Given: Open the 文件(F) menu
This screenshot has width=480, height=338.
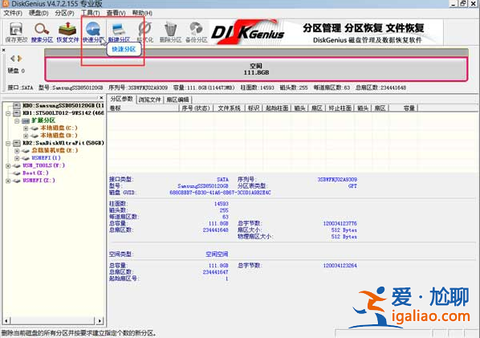Looking at the screenshot, I should click(13, 13).
